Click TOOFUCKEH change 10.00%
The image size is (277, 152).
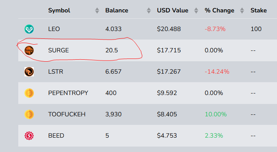point(216,114)
